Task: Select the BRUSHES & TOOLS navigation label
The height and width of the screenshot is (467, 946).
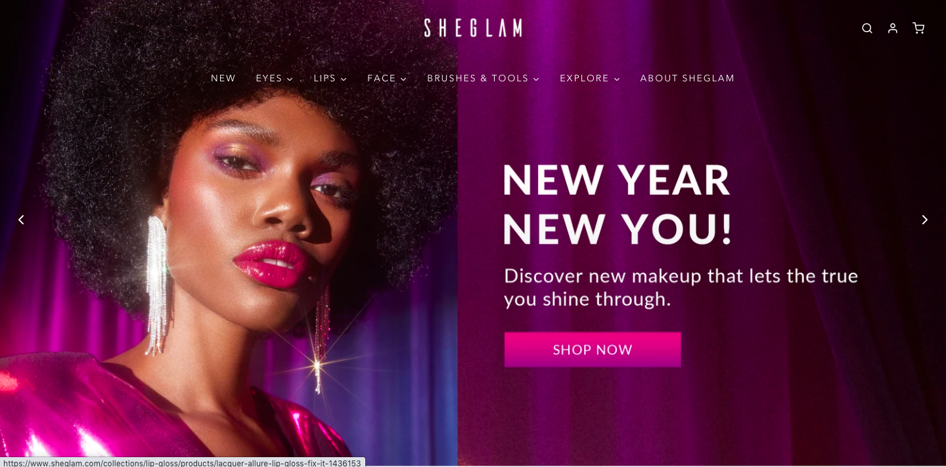Action: point(478,78)
